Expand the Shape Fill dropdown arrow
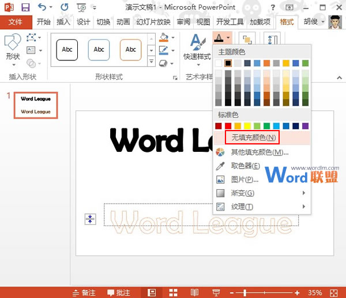 point(173,37)
